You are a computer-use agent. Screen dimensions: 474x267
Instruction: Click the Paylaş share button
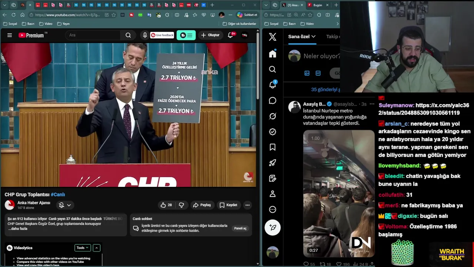tap(202, 205)
